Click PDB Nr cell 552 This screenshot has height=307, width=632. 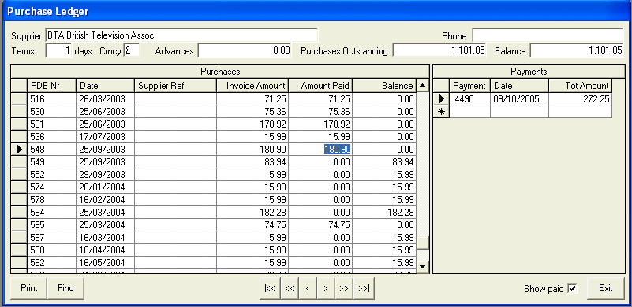point(51,174)
